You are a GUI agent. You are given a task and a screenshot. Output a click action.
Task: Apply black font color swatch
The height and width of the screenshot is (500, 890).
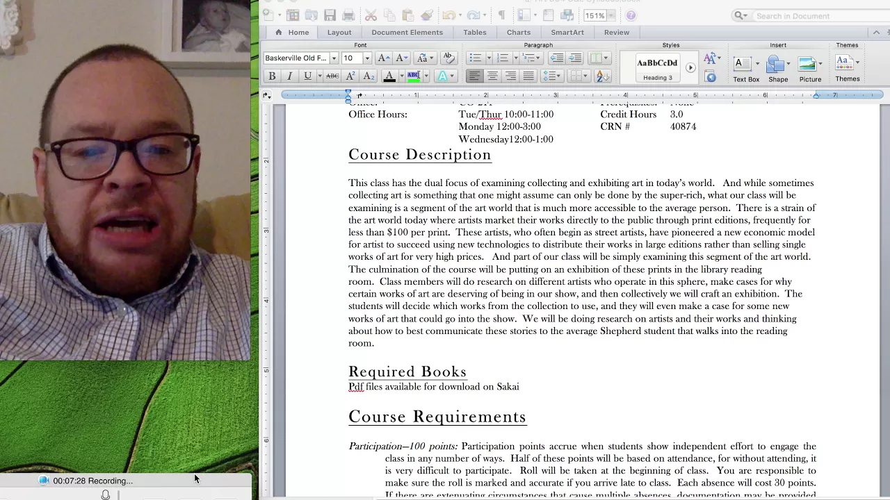(x=389, y=76)
